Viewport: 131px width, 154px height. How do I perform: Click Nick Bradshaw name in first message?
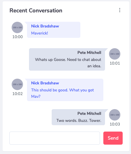click(45, 26)
